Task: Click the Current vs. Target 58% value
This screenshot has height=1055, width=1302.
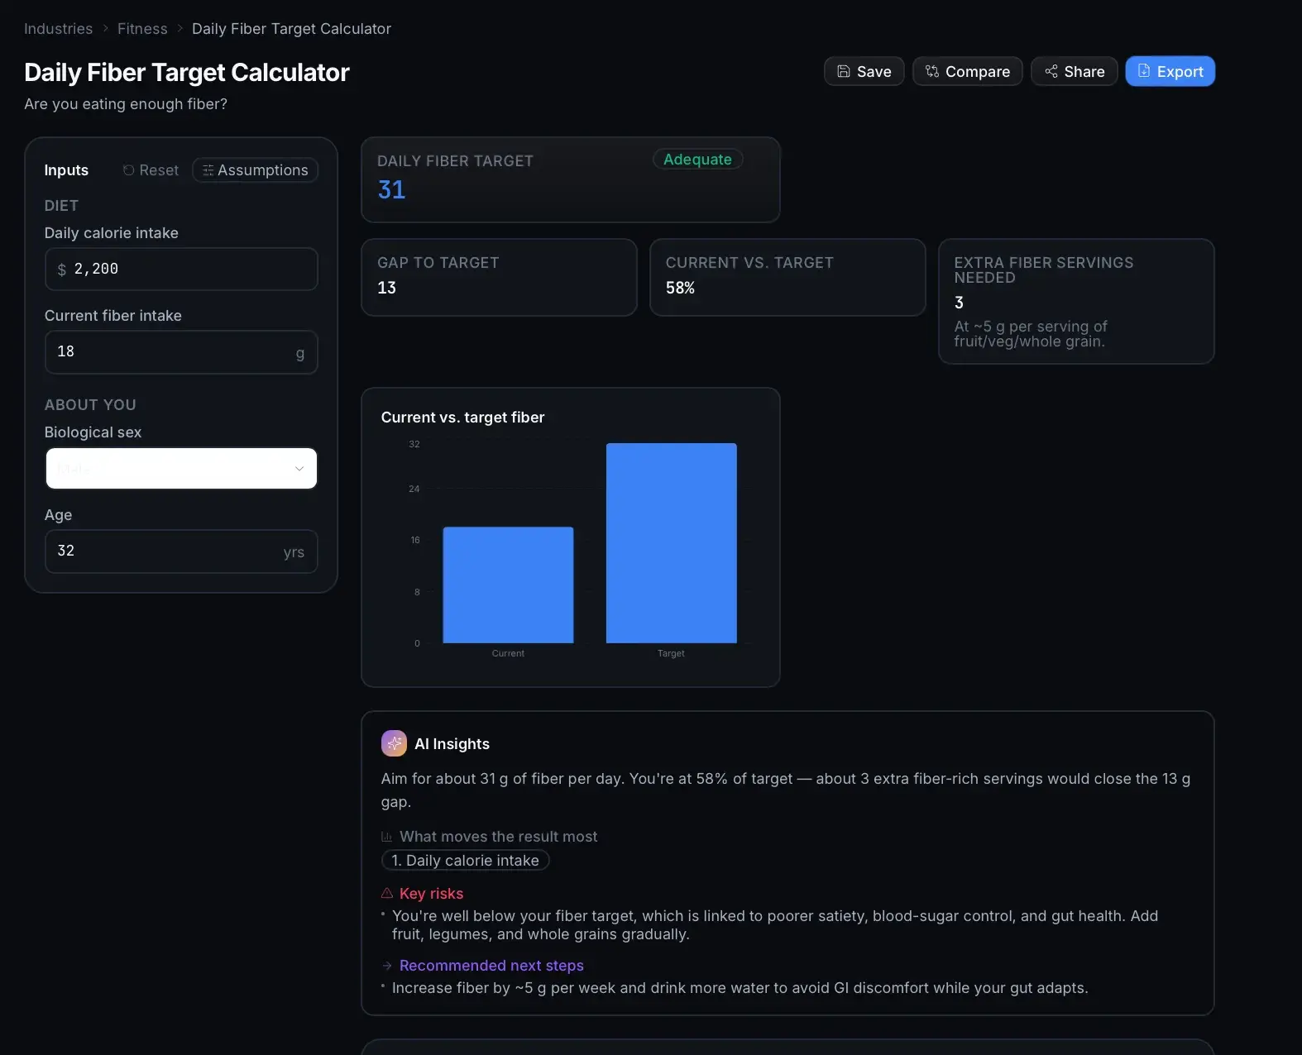Action: [x=680, y=288]
